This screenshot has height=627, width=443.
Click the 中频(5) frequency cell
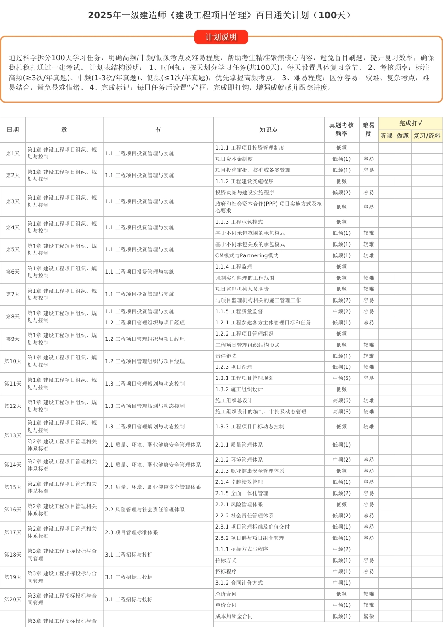(341, 378)
